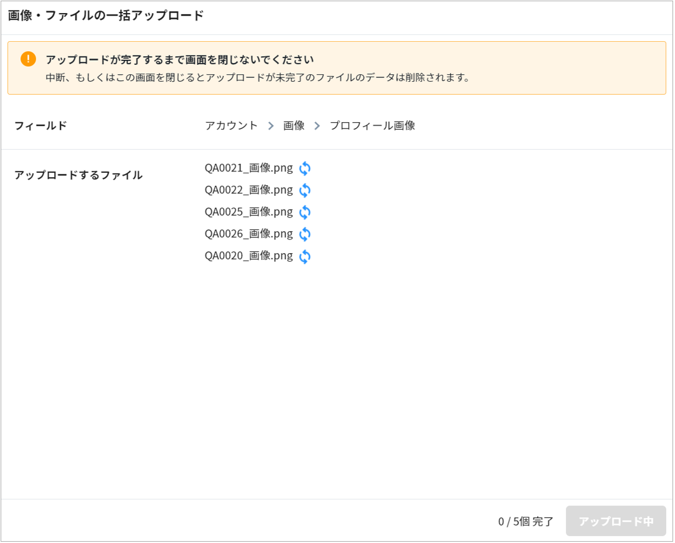The height and width of the screenshot is (543, 675).
Task: Click the sync icon beside QA0021_画像.png
Action: [304, 168]
